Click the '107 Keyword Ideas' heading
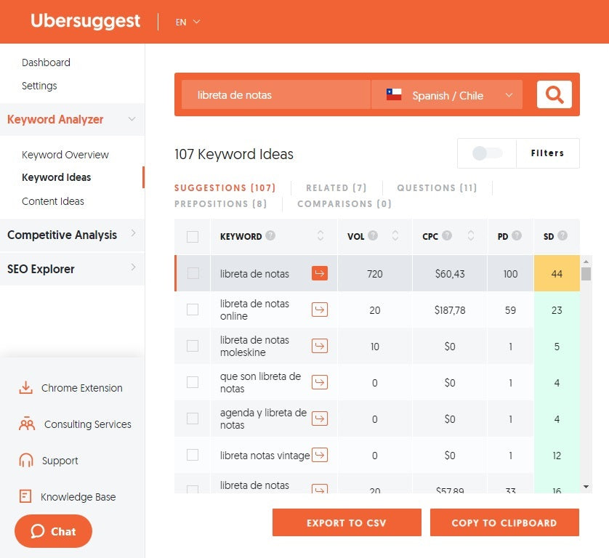This screenshot has width=609, height=558. [x=234, y=154]
